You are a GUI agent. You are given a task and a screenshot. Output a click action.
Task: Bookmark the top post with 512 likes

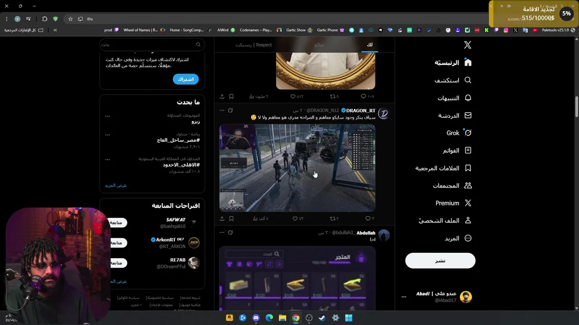click(231, 96)
